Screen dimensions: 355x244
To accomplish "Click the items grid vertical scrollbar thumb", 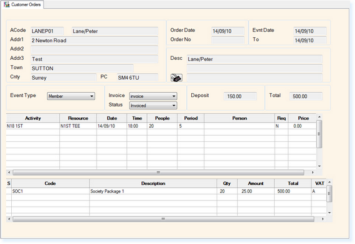I will (329, 194).
